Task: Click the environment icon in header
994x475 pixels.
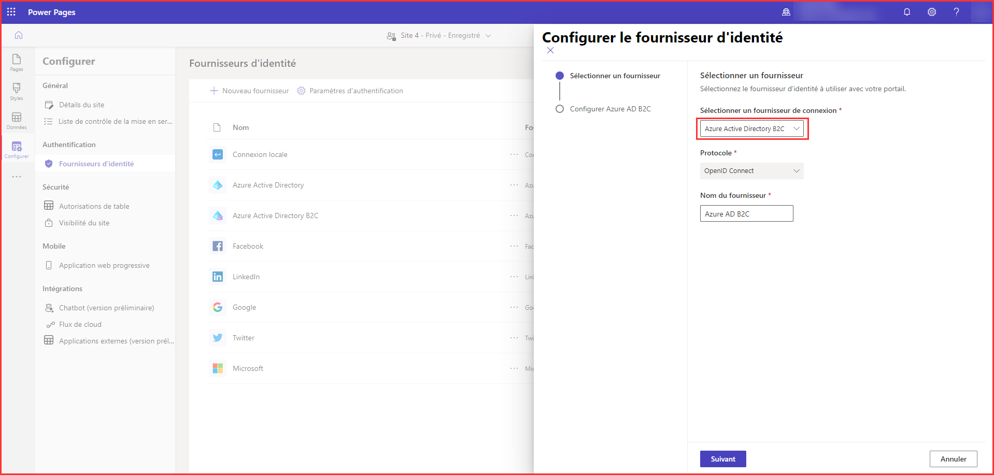Action: click(786, 12)
